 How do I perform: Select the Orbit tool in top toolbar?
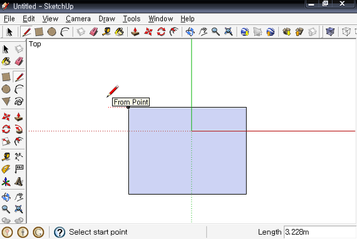click(x=190, y=32)
